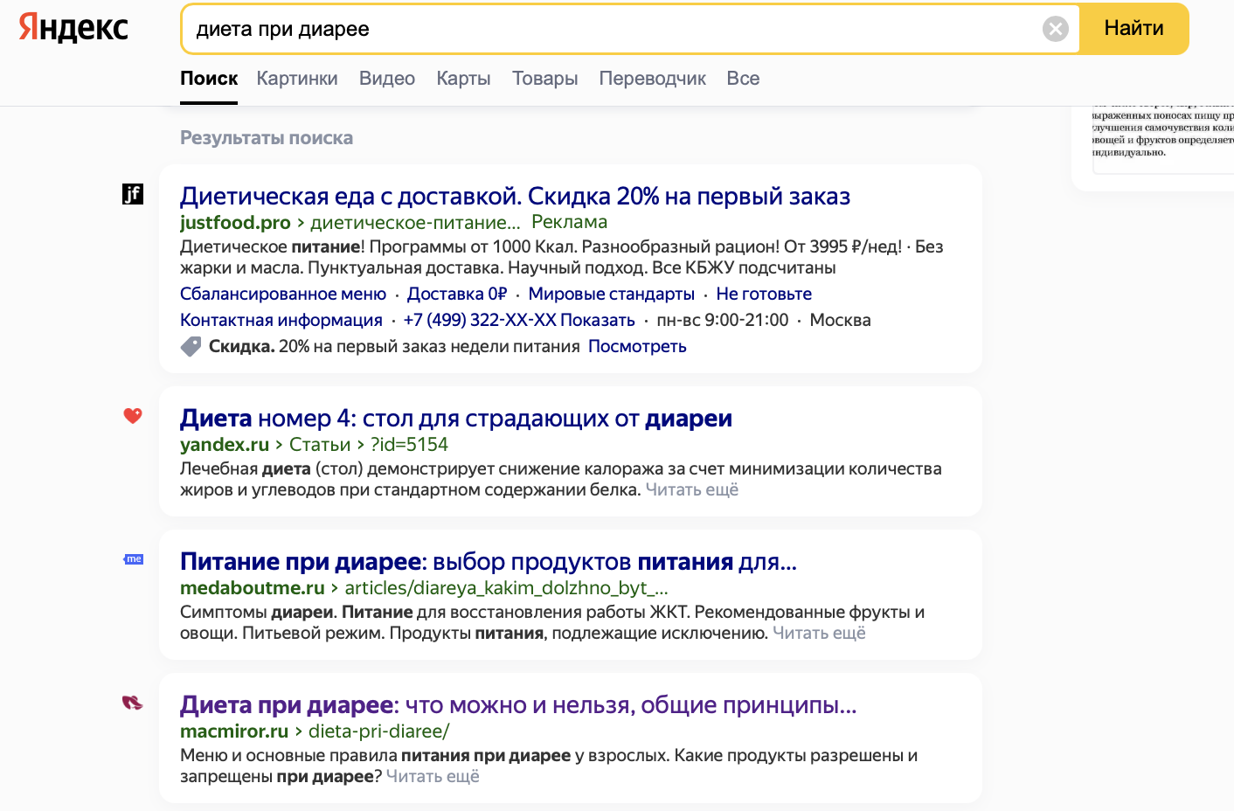The image size is (1234, 811).
Task: Open the Карты tab
Action: (x=463, y=79)
